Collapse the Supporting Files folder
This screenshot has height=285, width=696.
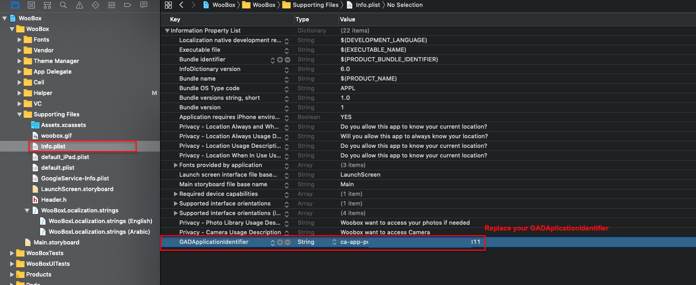pos(20,114)
